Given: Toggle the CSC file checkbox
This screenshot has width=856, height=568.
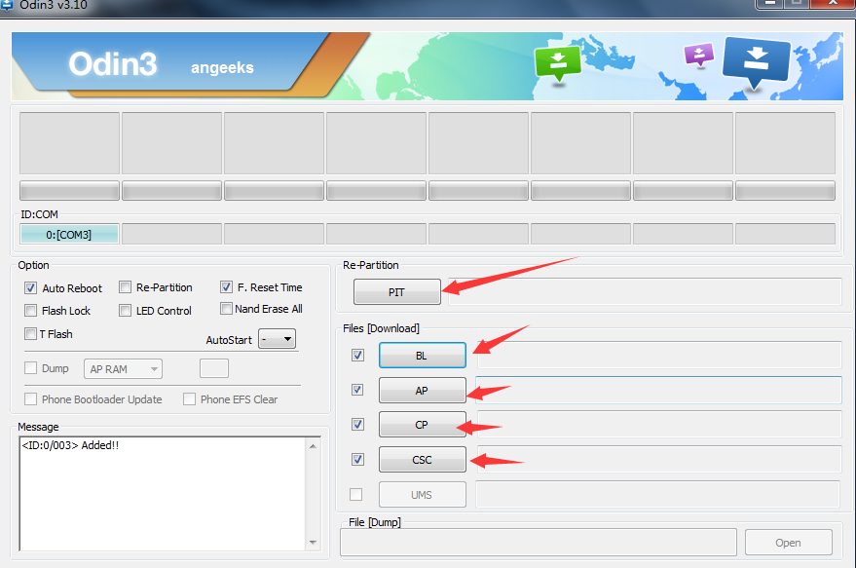Looking at the screenshot, I should 357,459.
